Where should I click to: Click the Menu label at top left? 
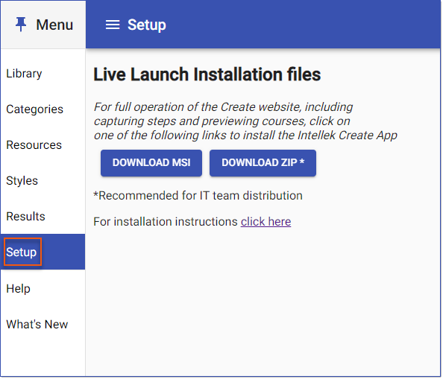[54, 25]
